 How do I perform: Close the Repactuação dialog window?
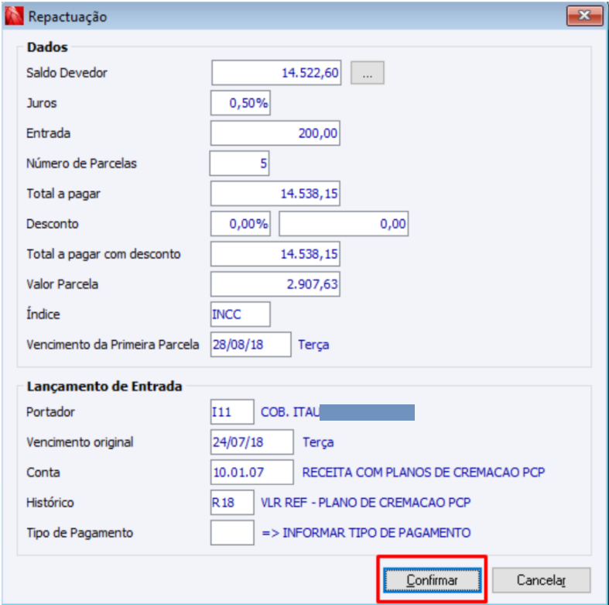click(584, 15)
